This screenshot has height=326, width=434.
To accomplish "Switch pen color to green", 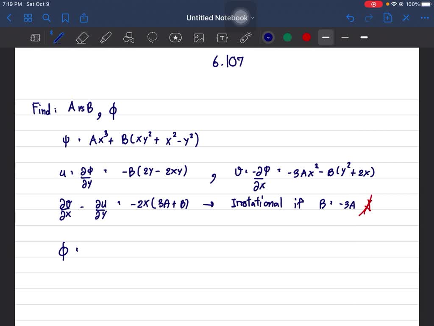I will coord(287,37).
